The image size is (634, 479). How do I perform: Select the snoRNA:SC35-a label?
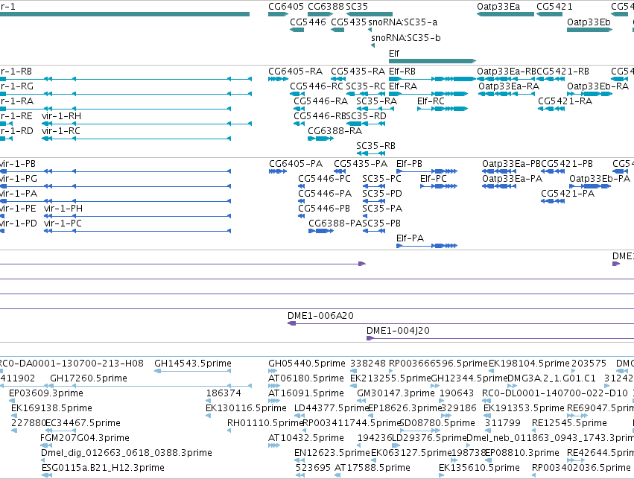[402, 22]
